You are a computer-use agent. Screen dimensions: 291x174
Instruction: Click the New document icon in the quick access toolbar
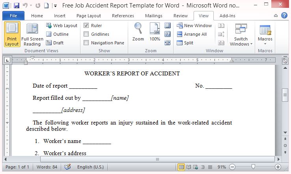point(46,6)
